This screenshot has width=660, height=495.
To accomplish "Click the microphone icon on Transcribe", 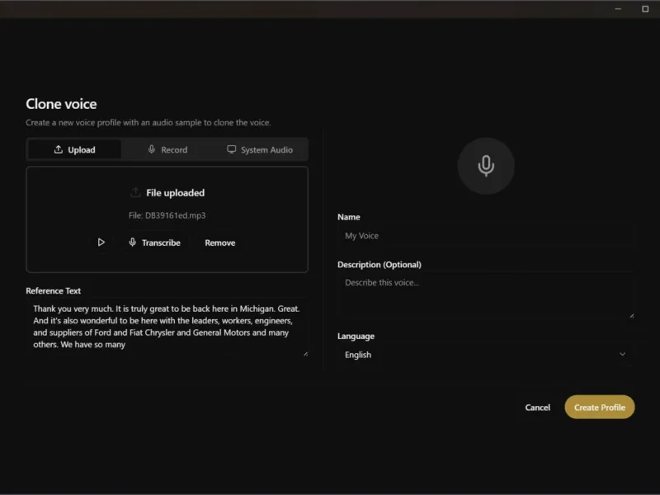I will [132, 243].
